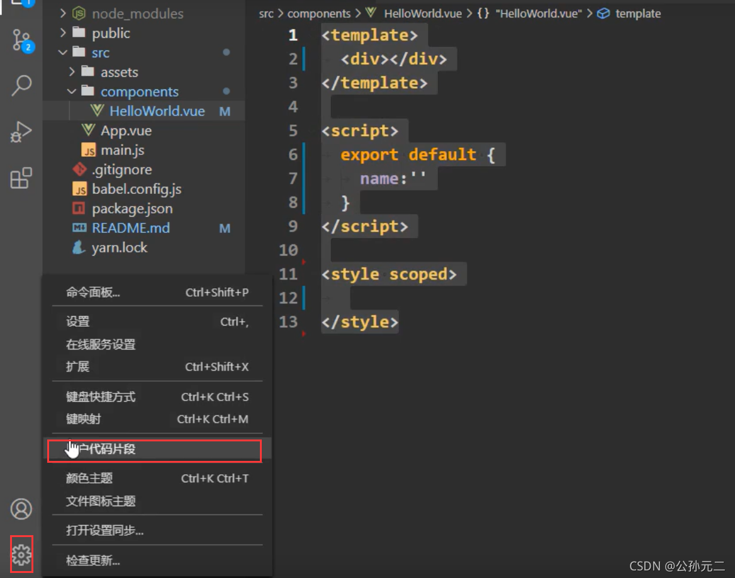Click the Manage gear icon
This screenshot has width=735, height=578.
click(x=21, y=555)
